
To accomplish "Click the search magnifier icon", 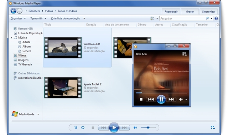I will 207,18.
